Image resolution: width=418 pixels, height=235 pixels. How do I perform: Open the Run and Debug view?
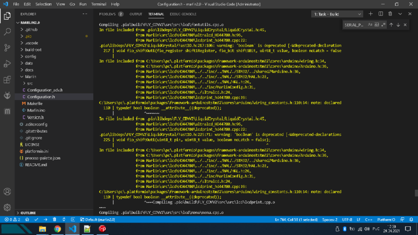tap(7, 64)
